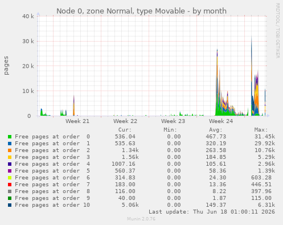
Task: Click the 603.28 max value for order 6
Action: point(261,178)
